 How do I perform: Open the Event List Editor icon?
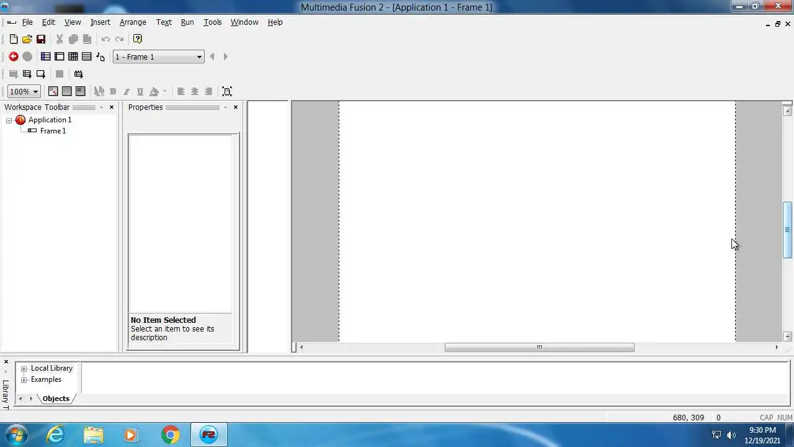click(x=87, y=56)
